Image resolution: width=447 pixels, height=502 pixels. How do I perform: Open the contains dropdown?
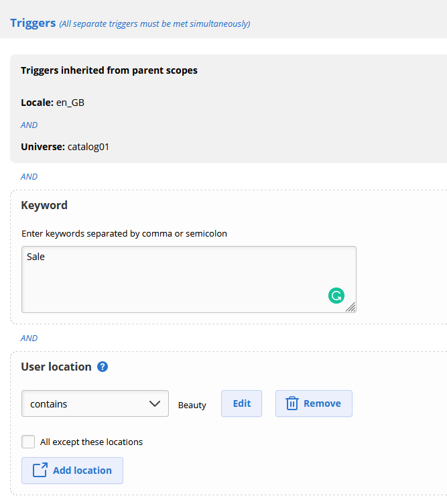click(95, 403)
